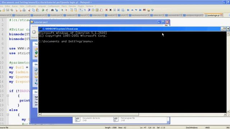
Task: Switch to index.php tab
Action: 97,15
